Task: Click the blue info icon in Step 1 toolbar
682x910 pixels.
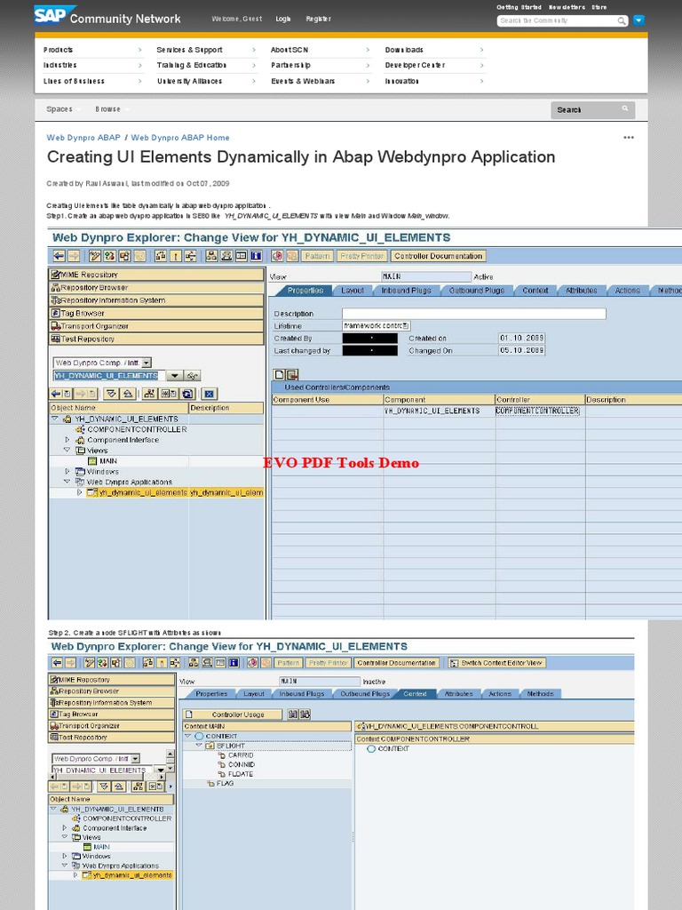Action: click(256, 256)
